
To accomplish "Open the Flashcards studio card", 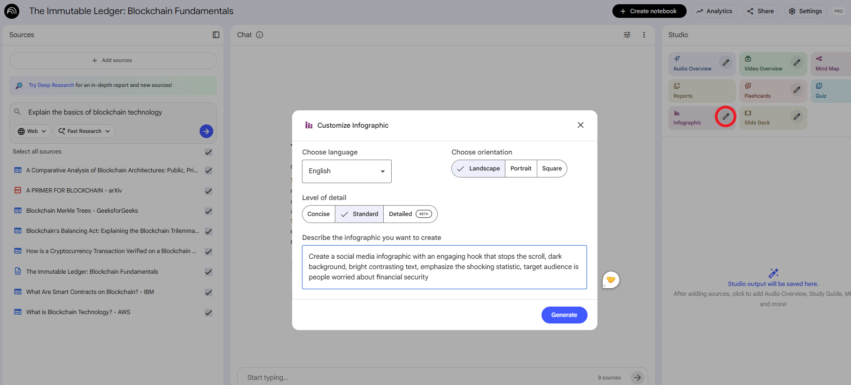I will click(x=773, y=91).
